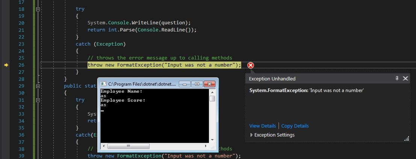Screen dimensions: 416x159
Task: Expand the Exception Settings section
Action: (252, 135)
